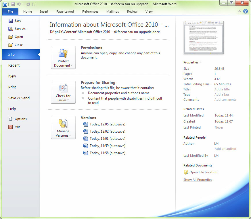Open the Undo history dropdown arrow
The image size is (251, 219).
(23, 4)
